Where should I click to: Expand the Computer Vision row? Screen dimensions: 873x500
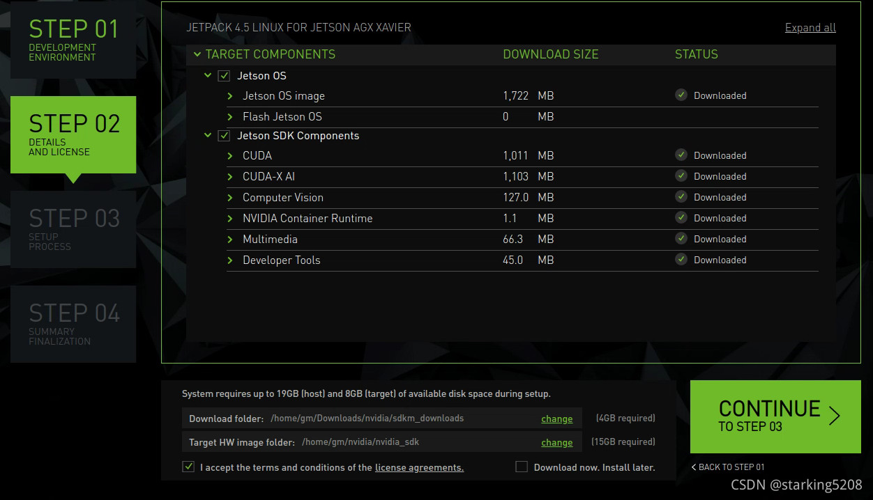[x=230, y=198]
